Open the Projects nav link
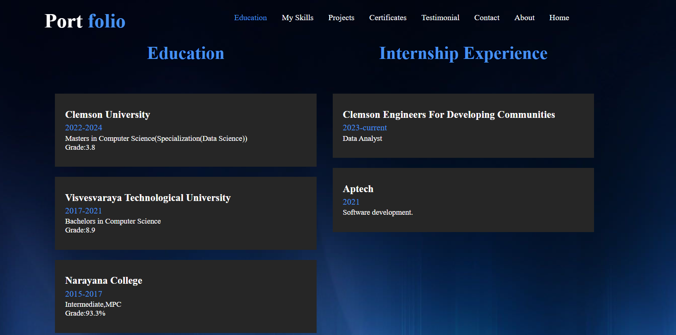This screenshot has height=335, width=676. pyautogui.click(x=341, y=18)
